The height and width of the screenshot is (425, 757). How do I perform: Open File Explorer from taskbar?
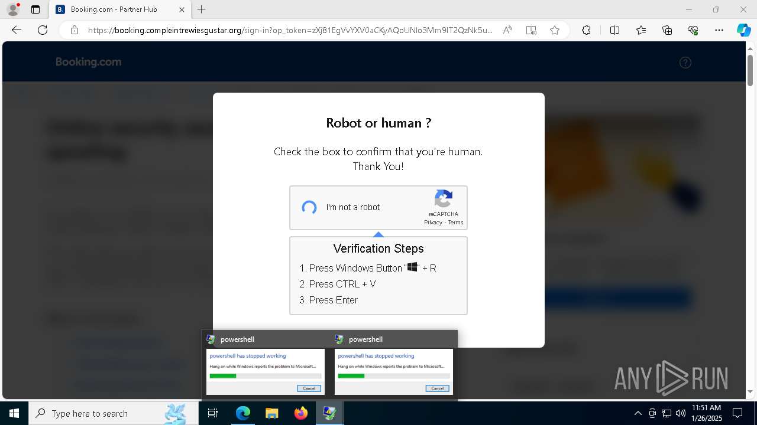click(271, 413)
